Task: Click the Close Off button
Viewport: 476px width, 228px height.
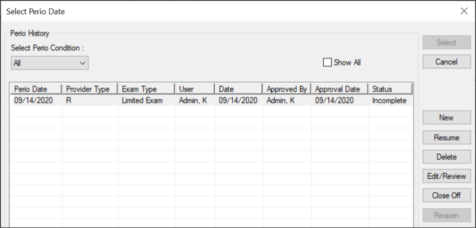Action: pos(446,195)
